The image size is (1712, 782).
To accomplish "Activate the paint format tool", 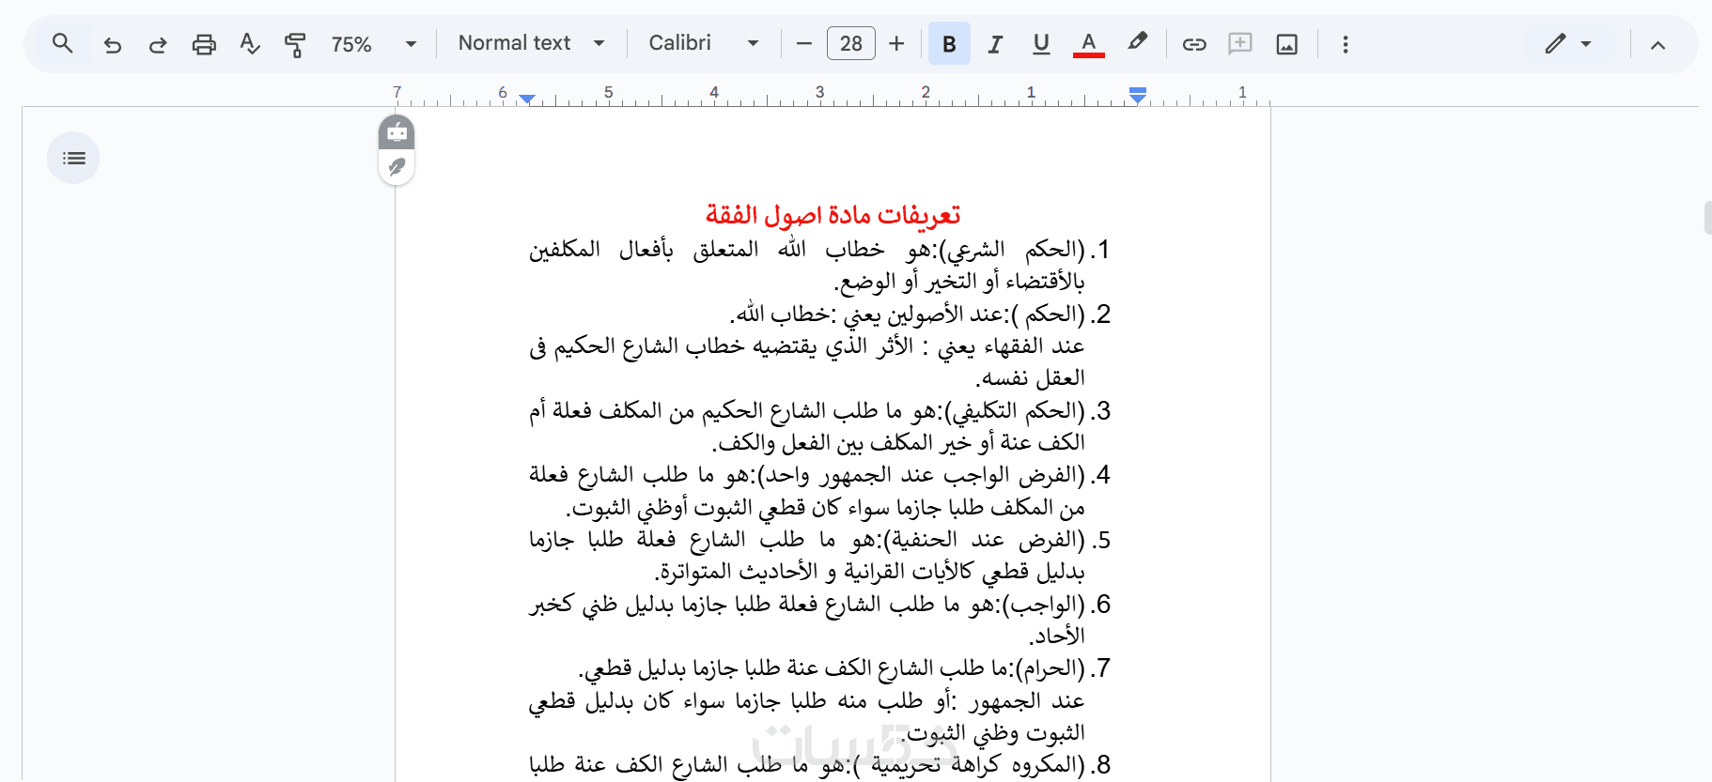I will click(x=295, y=44).
